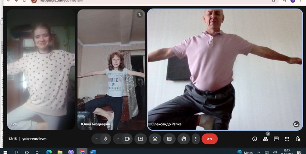The height and width of the screenshot is (154, 306).
Task: Open Viber from the Windows taskbar
Action: click(x=71, y=152)
